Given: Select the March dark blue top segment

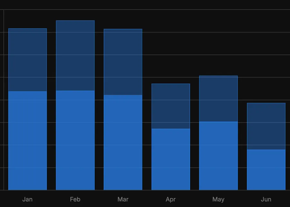Looking at the screenshot, I should click(x=123, y=61).
